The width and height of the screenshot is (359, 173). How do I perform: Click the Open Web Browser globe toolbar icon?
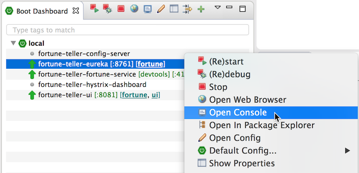tap(134, 8)
